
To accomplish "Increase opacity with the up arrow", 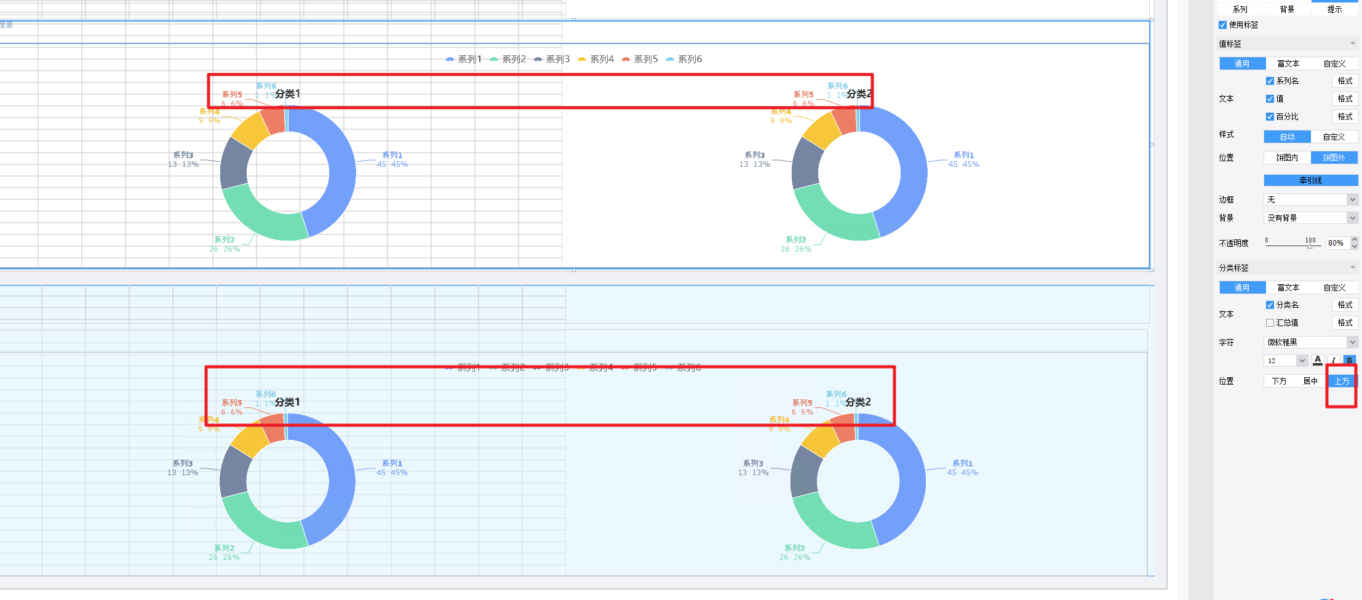I will point(1355,240).
